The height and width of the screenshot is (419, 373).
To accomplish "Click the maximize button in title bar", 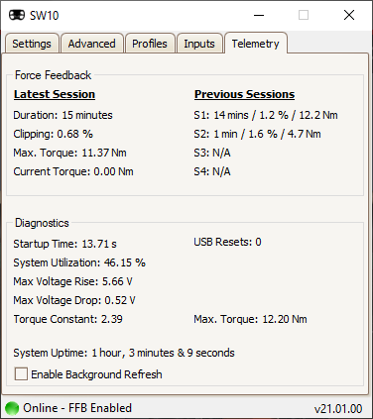I will point(304,15).
